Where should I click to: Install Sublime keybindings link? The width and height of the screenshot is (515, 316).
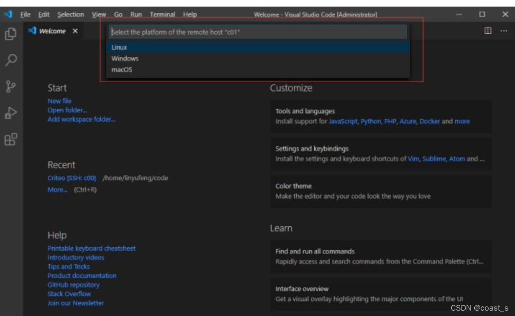click(x=434, y=159)
